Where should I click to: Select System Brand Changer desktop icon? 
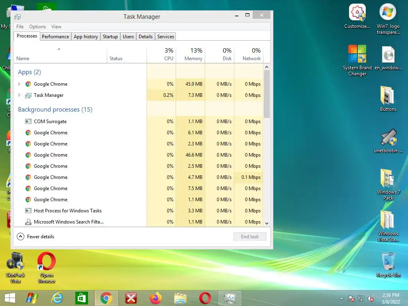(357, 61)
